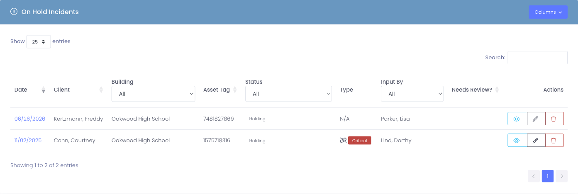578x194 pixels.
Task: Click the Critical badge in Conn row
Action: pos(359,141)
